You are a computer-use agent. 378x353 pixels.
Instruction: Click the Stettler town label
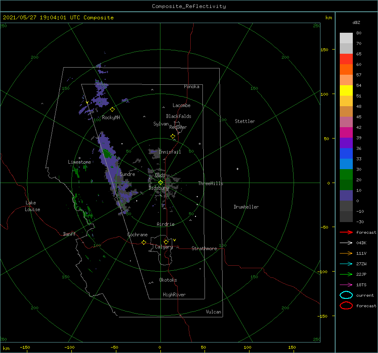coord(245,121)
